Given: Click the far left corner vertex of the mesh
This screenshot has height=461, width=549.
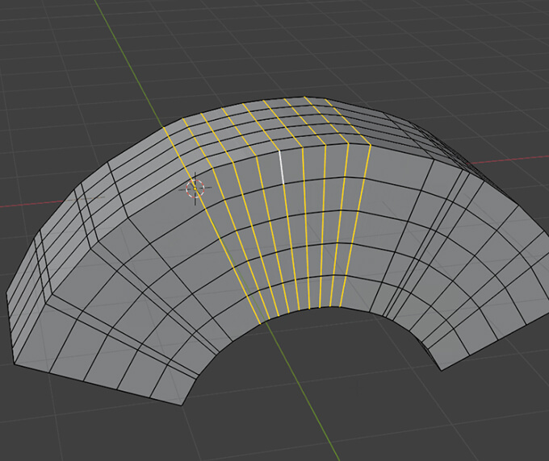Looking at the screenshot, I should click(x=6, y=294).
